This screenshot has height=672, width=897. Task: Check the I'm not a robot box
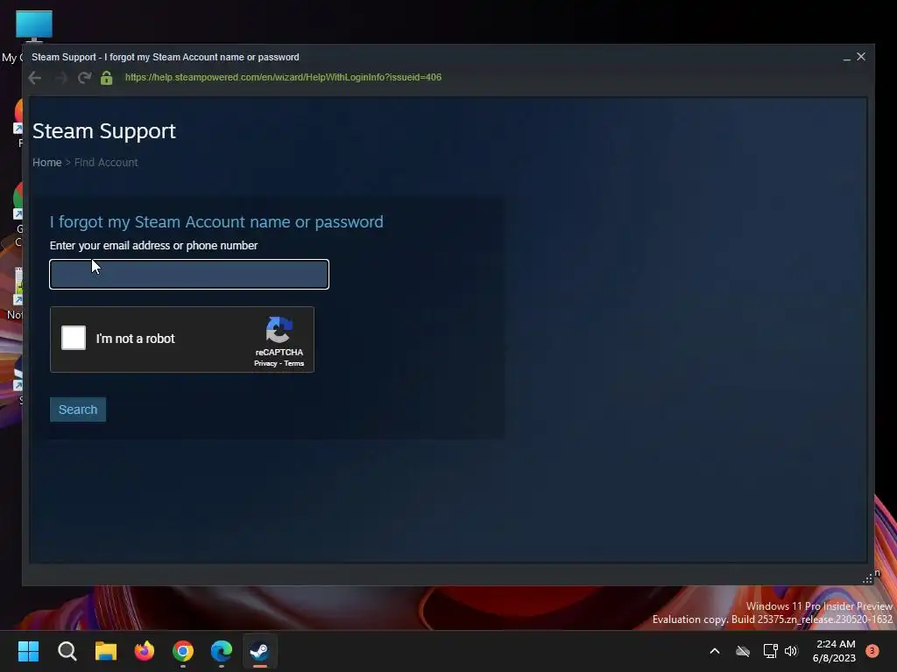74,338
